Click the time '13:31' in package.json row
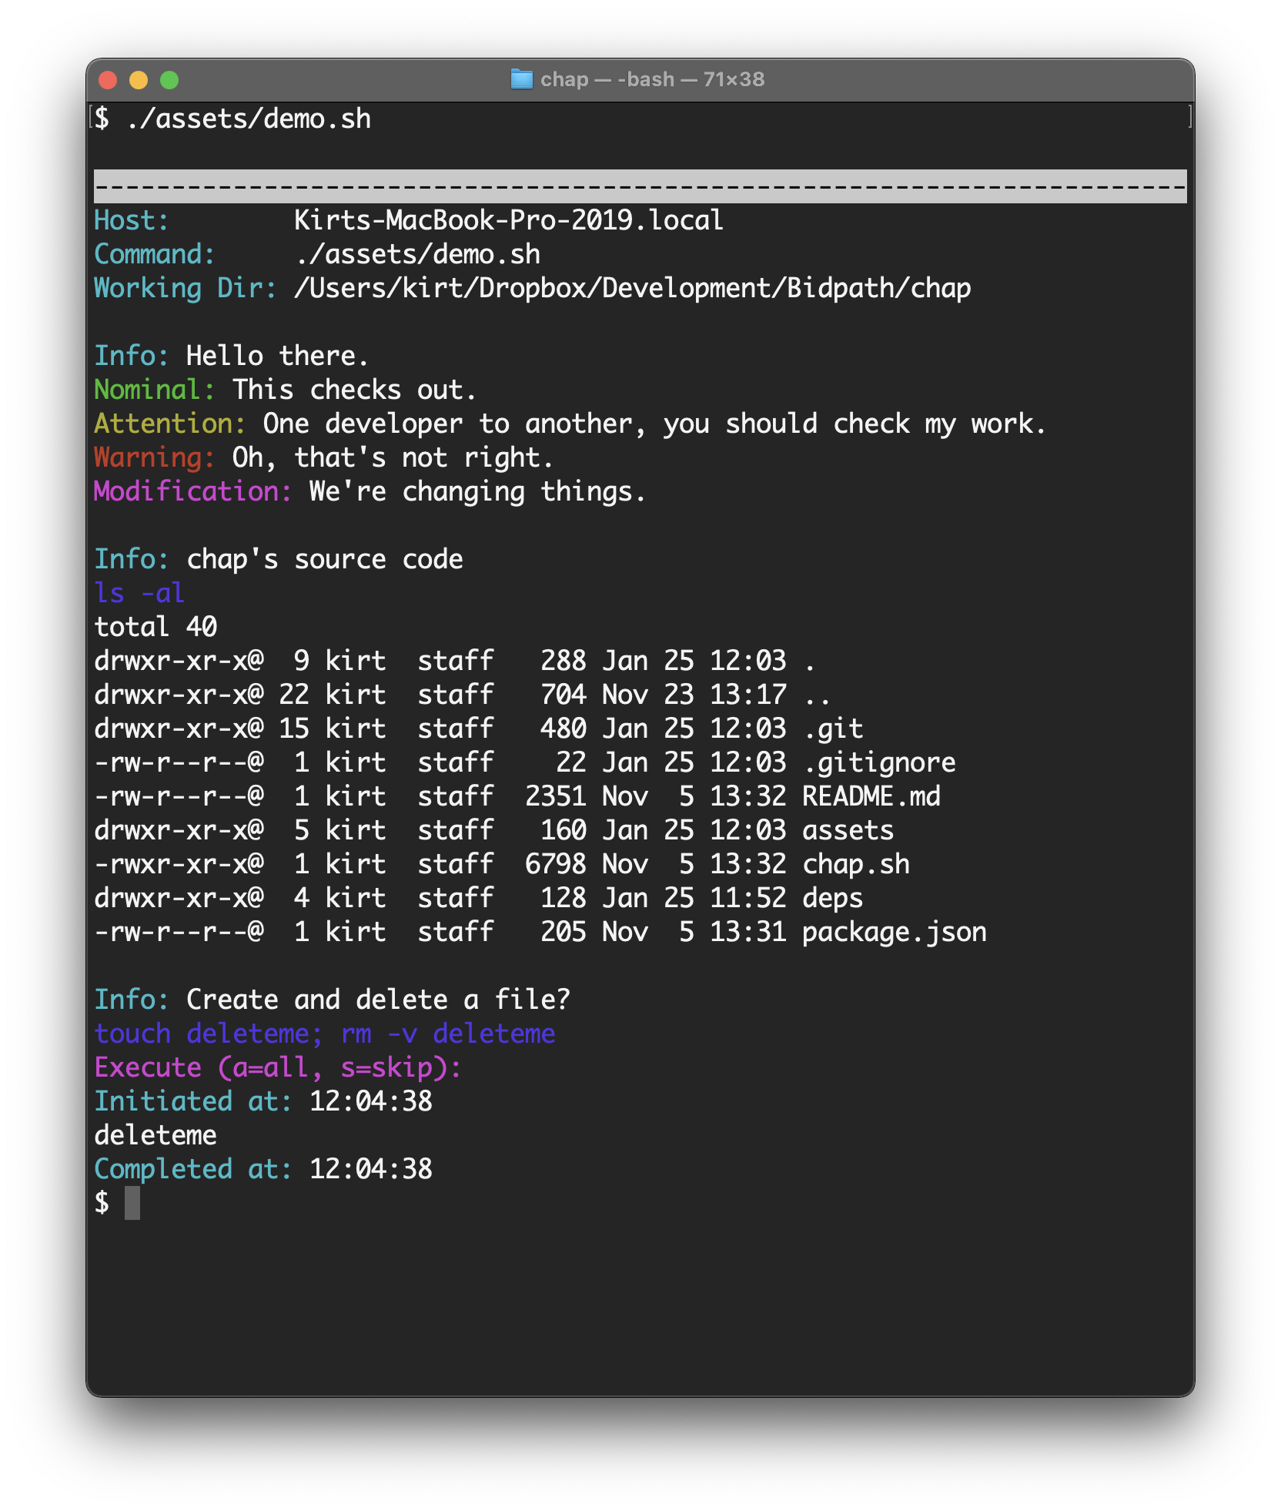This screenshot has width=1281, height=1511. pos(748,932)
